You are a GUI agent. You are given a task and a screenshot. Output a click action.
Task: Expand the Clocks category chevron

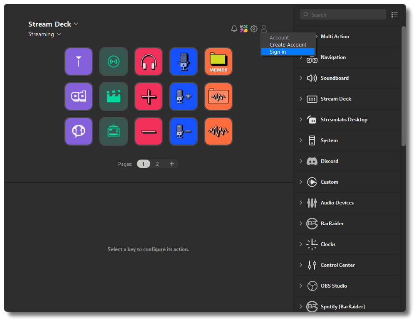click(x=301, y=244)
